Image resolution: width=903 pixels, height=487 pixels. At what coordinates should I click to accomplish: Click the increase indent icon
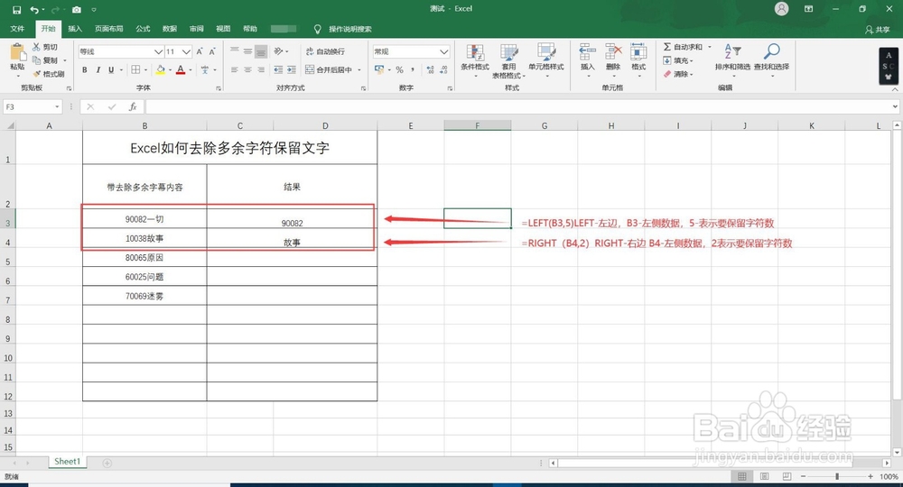292,69
